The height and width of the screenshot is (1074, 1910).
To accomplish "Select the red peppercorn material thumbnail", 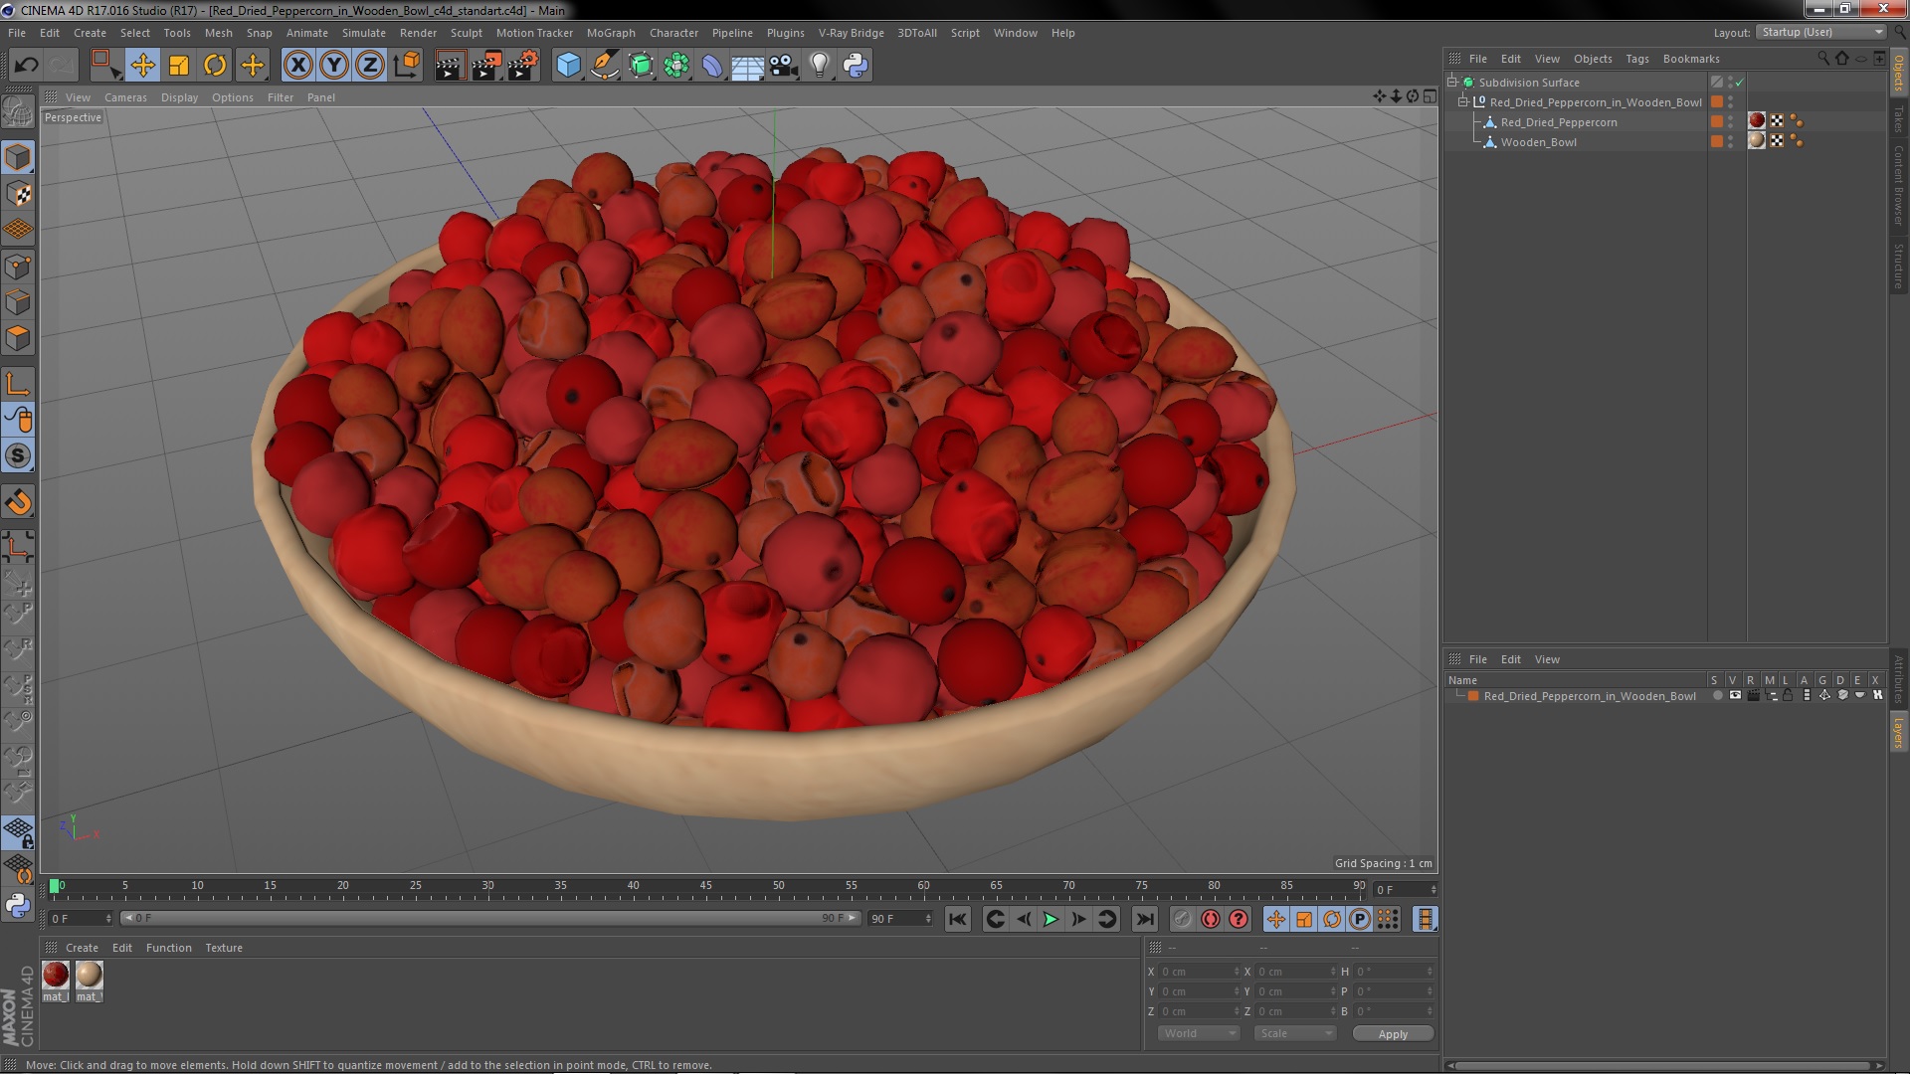I will point(56,975).
